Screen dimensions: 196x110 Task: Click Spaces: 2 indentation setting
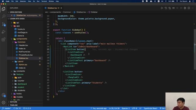pyautogui.click(x=126, y=108)
